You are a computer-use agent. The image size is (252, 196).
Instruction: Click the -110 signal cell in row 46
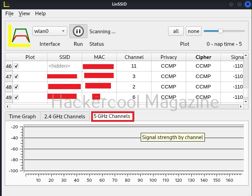pyautogui.click(x=232, y=66)
